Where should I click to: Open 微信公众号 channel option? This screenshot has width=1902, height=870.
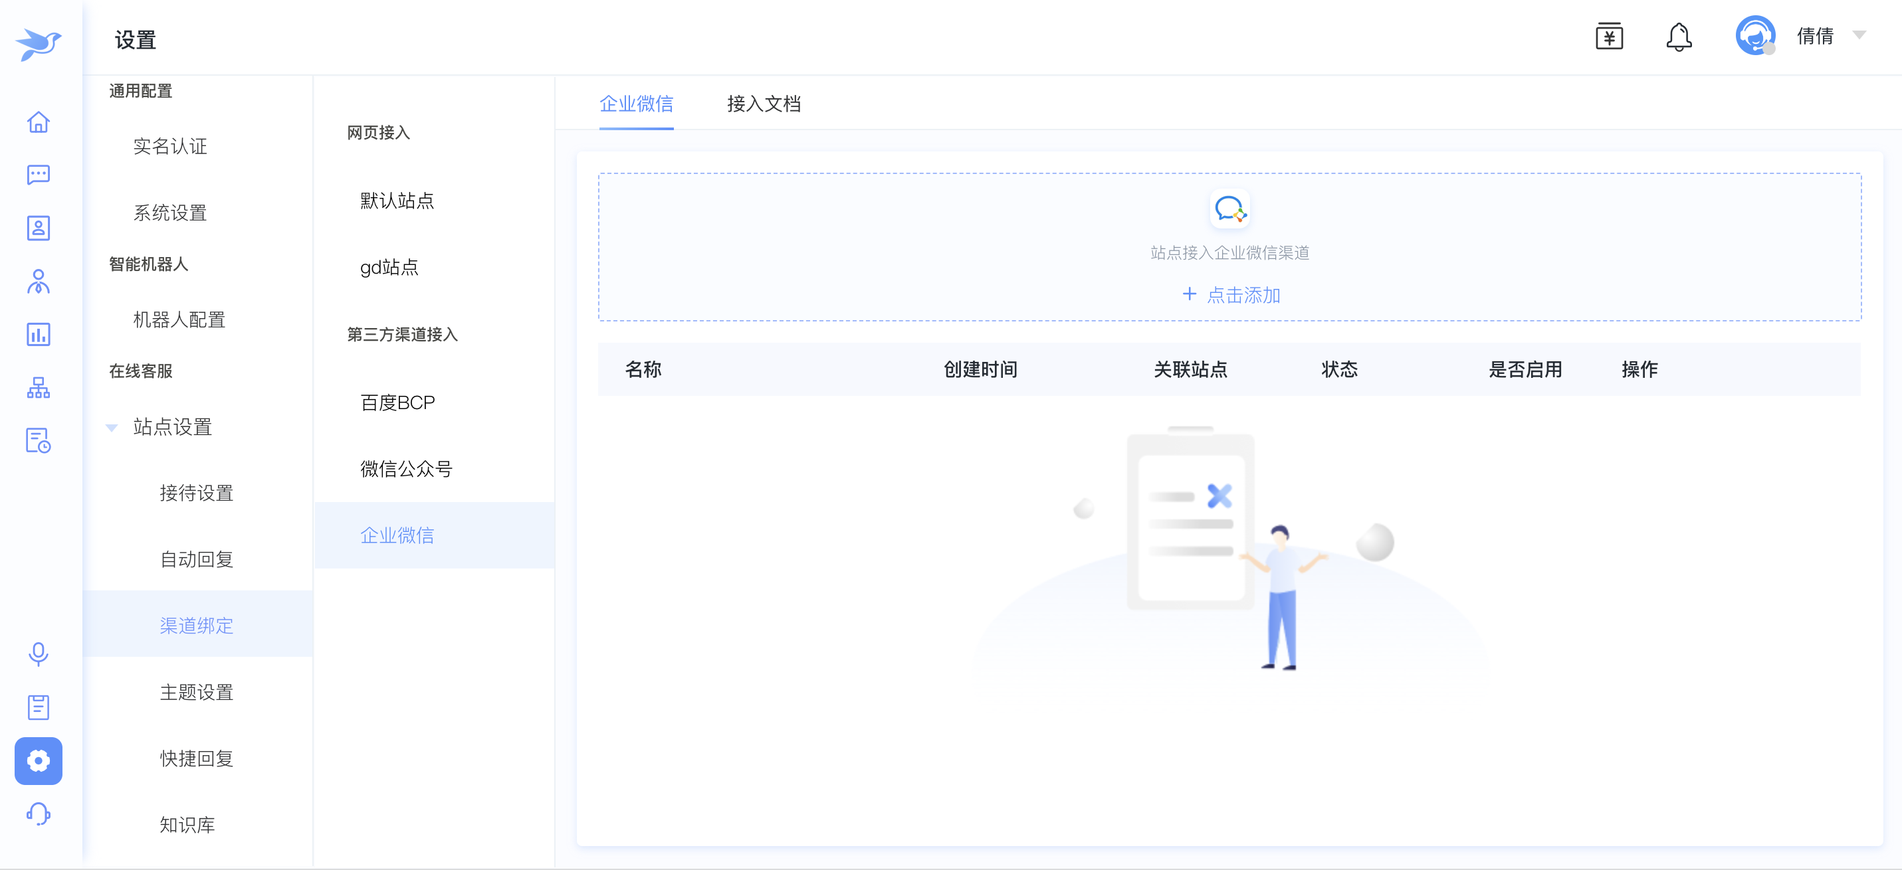tap(406, 470)
